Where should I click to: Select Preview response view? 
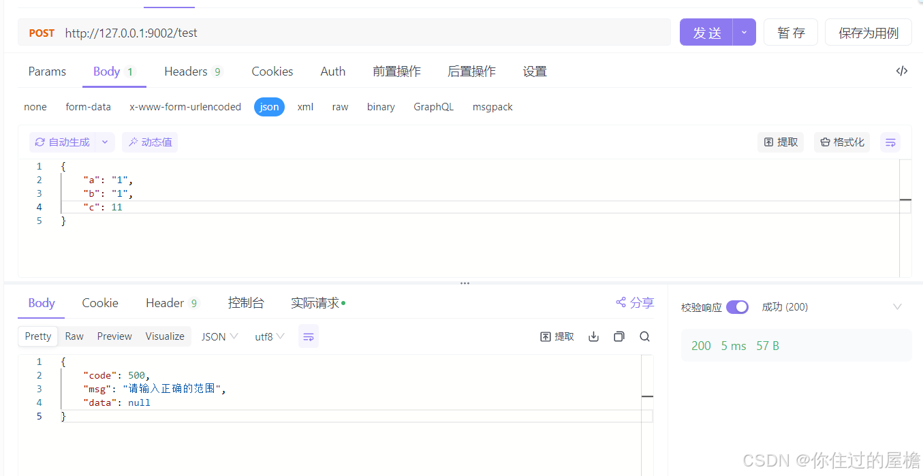click(x=114, y=336)
